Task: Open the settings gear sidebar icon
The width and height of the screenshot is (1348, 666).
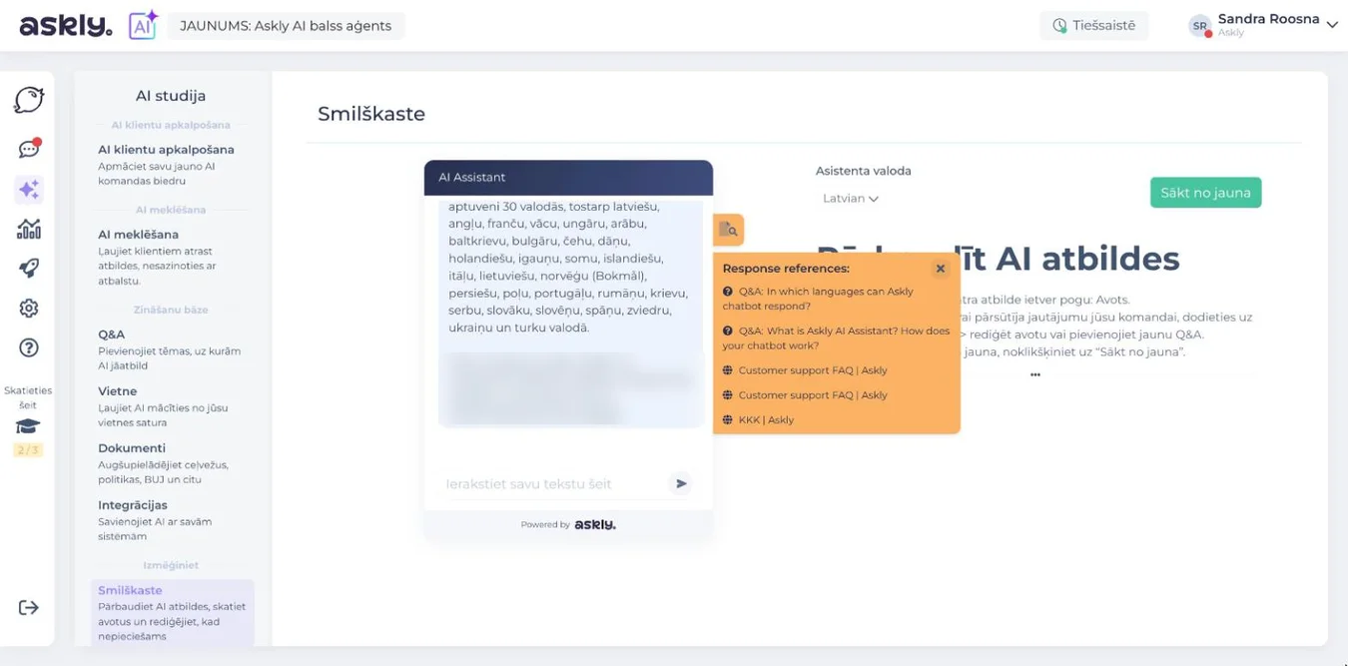Action: (29, 308)
